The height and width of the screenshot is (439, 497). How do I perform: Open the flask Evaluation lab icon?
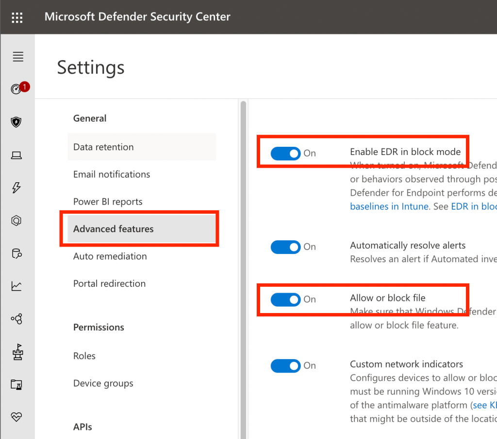[17, 385]
